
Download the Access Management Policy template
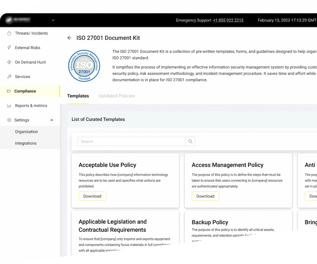point(205,196)
